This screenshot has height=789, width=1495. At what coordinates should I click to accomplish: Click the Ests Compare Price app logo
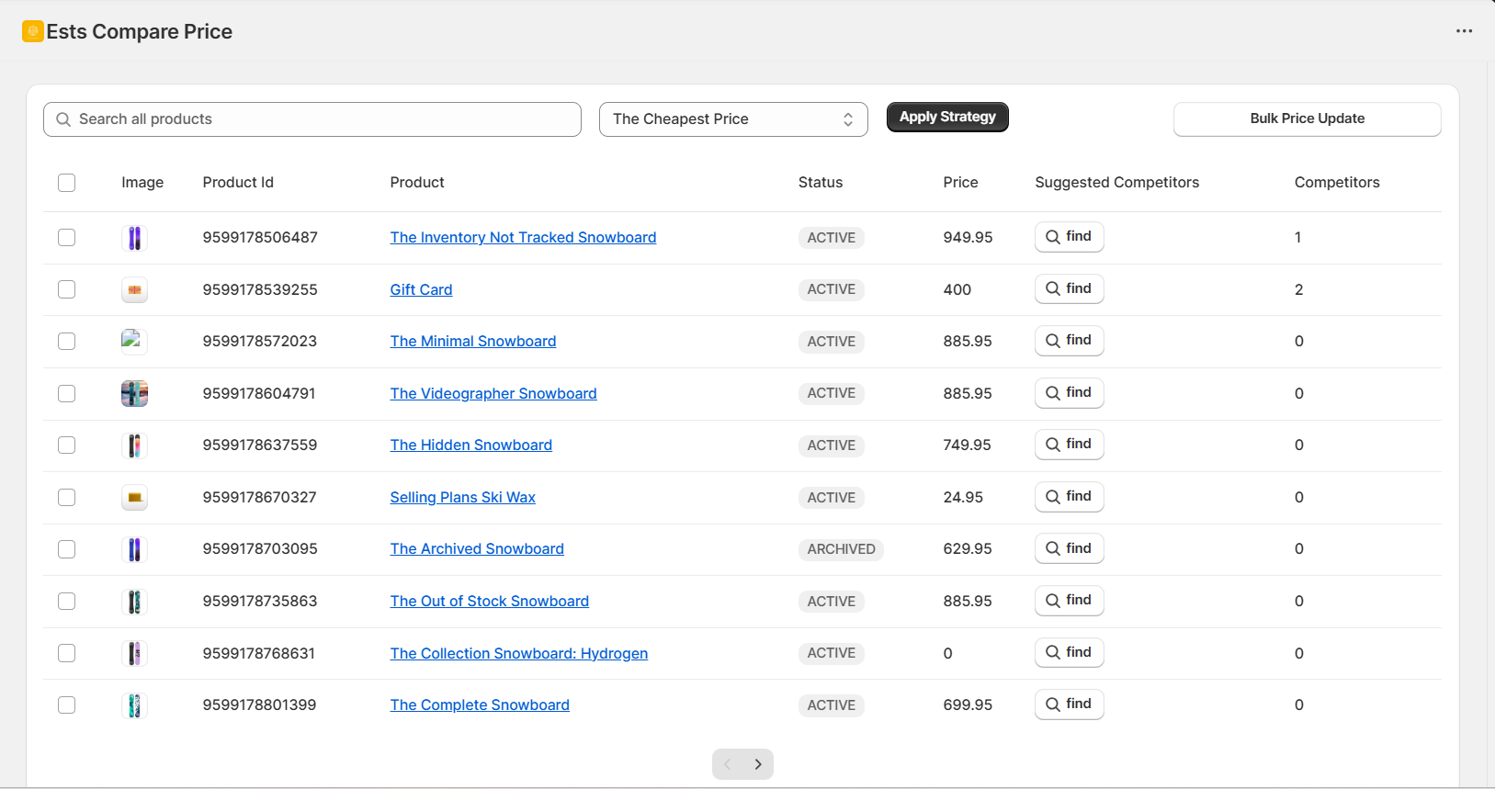(33, 31)
